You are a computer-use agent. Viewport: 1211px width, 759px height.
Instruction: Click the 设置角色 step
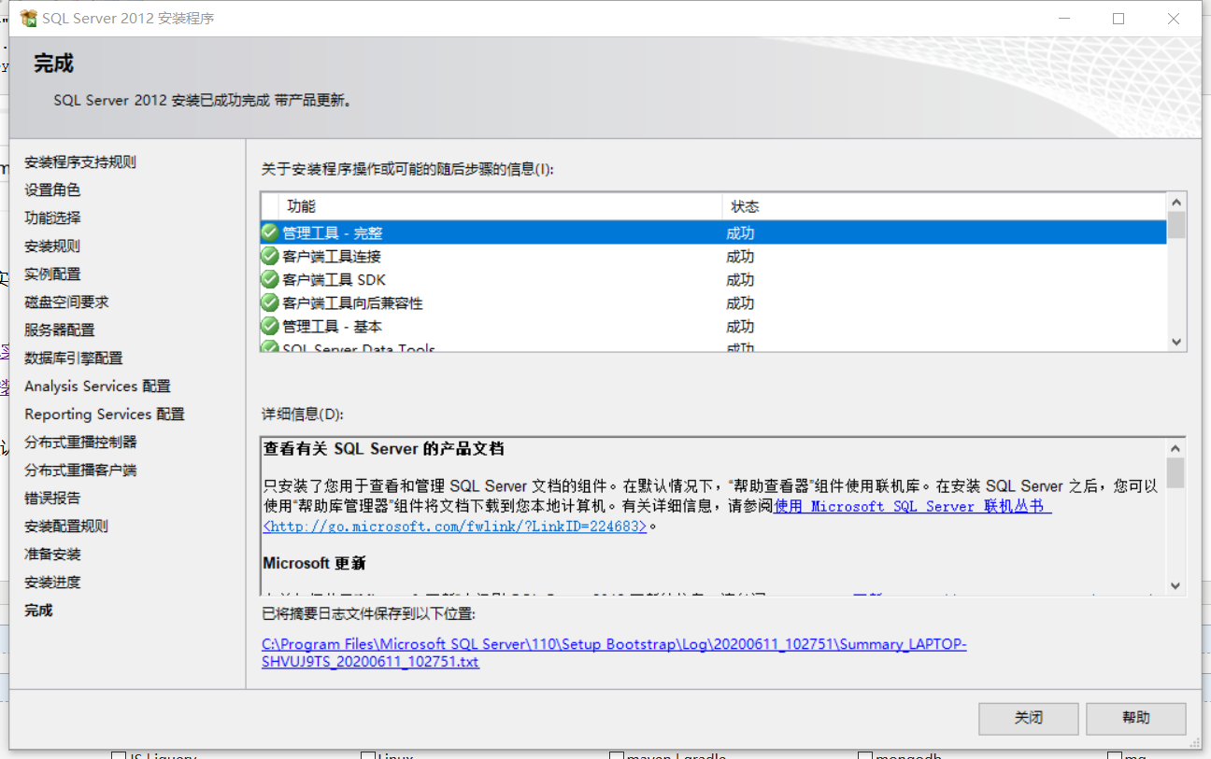(x=52, y=190)
